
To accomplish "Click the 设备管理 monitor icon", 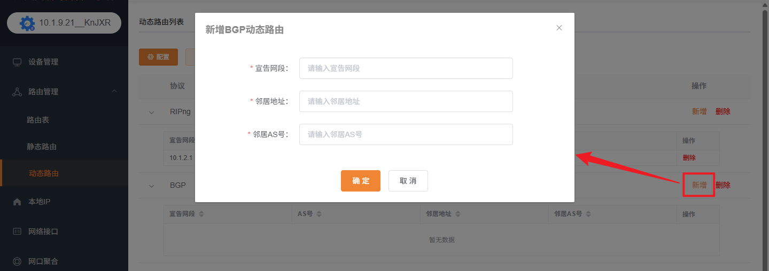I will (x=17, y=62).
